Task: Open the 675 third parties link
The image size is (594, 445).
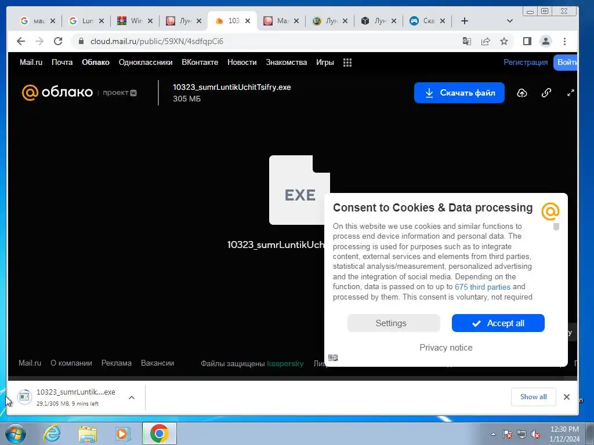Action: [x=483, y=287]
